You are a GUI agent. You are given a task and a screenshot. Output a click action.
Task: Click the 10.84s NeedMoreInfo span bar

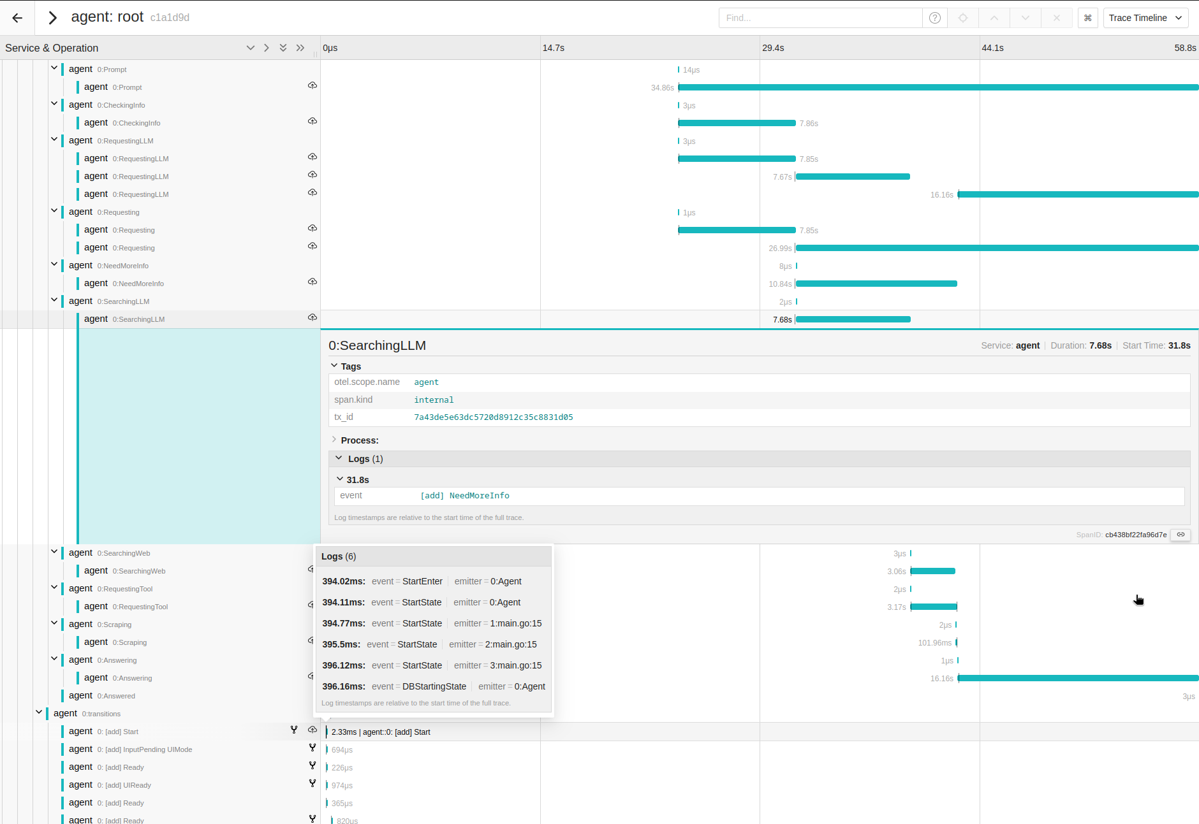click(876, 284)
